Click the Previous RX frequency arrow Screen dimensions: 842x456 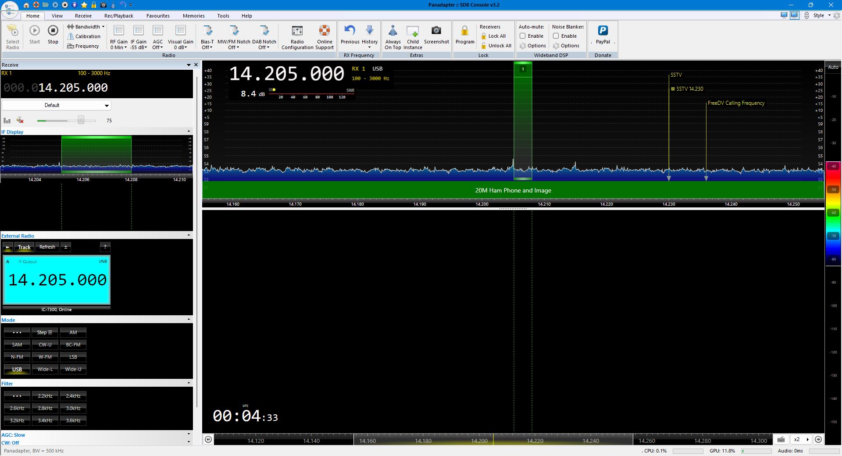[350, 31]
